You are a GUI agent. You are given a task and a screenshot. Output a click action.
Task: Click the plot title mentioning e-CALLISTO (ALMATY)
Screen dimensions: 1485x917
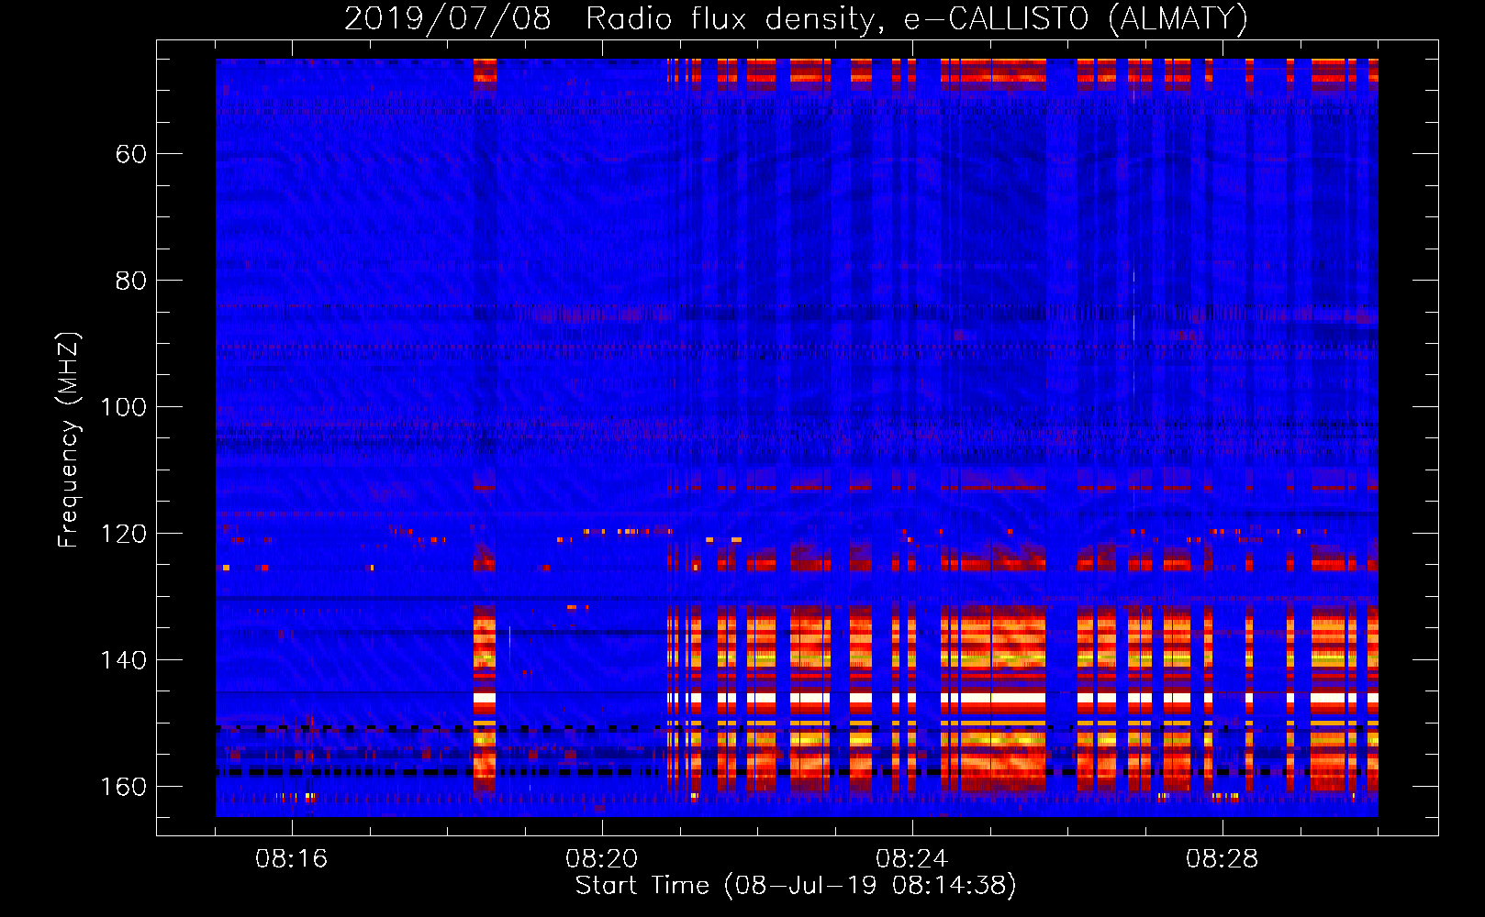click(796, 18)
